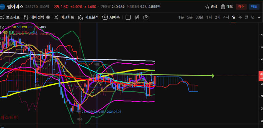Switch chart to 4시 interval
The height and width of the screenshot is (128, 263).
pos(226,17)
